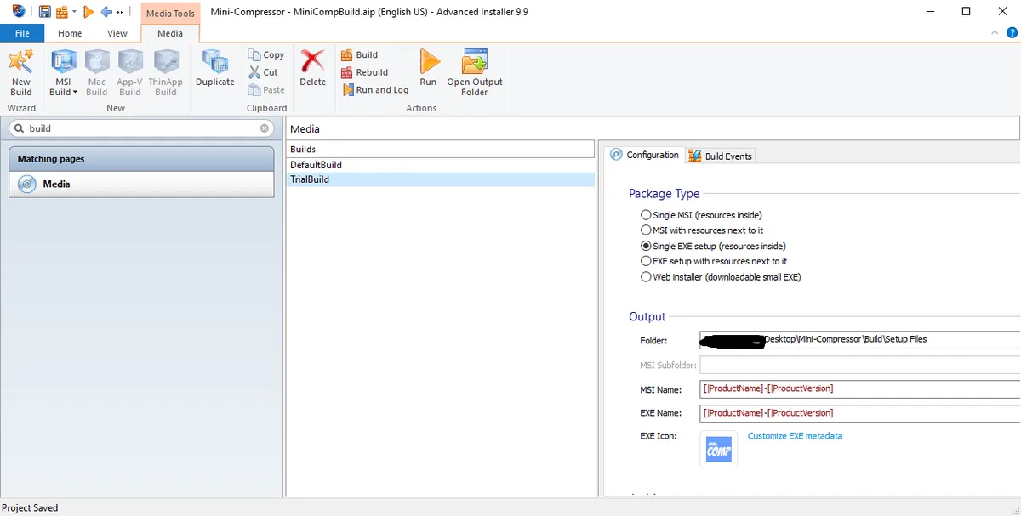Click the EXE Name field

(x=859, y=413)
